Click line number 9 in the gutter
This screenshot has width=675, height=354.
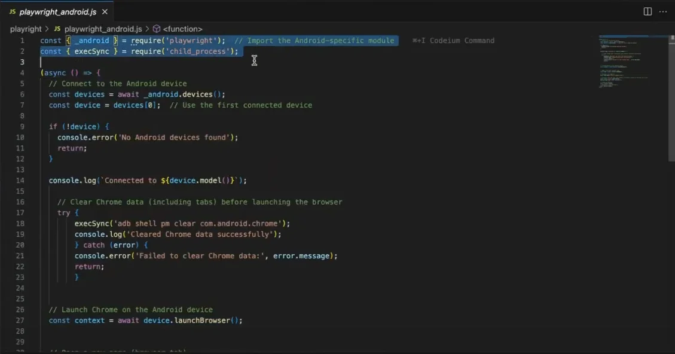22,127
